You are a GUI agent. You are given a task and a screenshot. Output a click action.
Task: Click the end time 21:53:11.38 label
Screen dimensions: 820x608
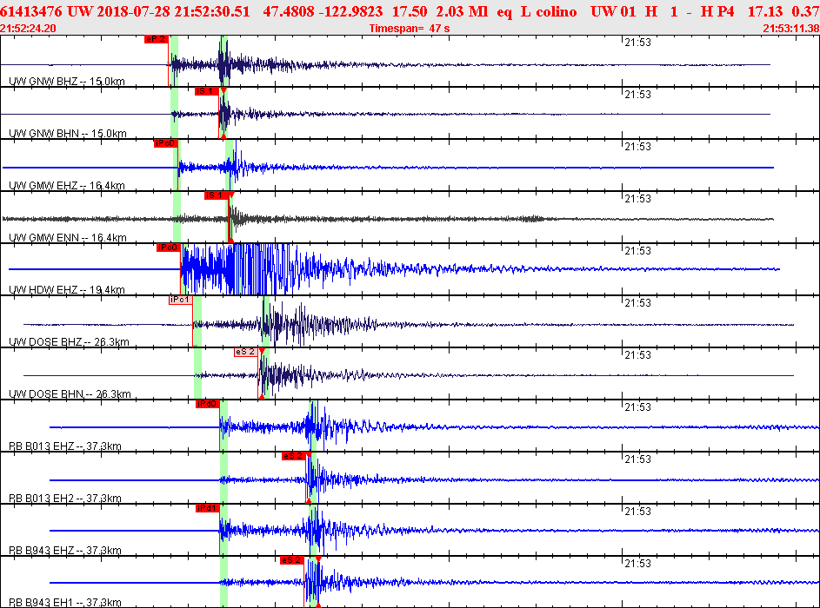click(x=791, y=29)
